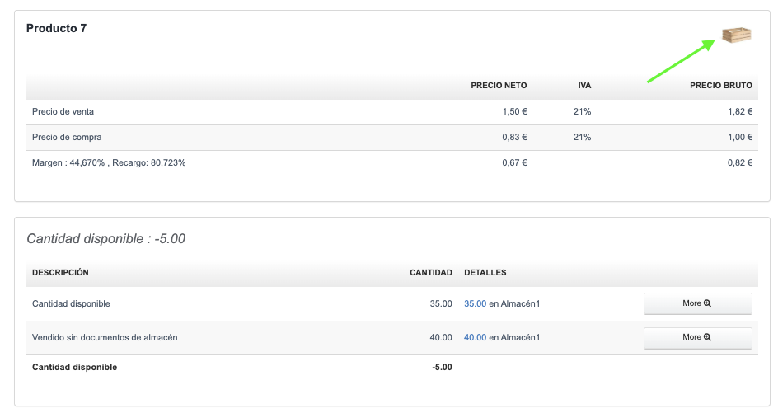This screenshot has height=413, width=778.
Task: Click the 1,82 € gross sale price
Action: [x=739, y=111]
